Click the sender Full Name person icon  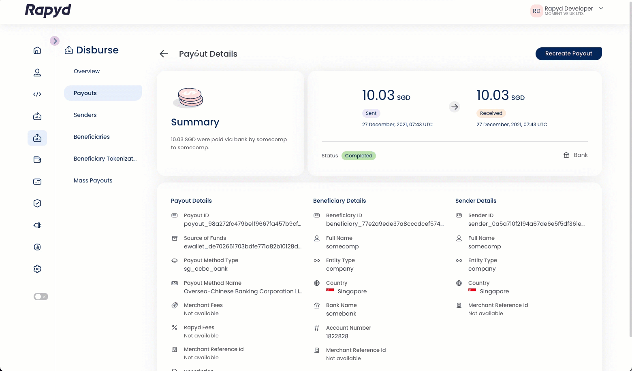click(459, 238)
